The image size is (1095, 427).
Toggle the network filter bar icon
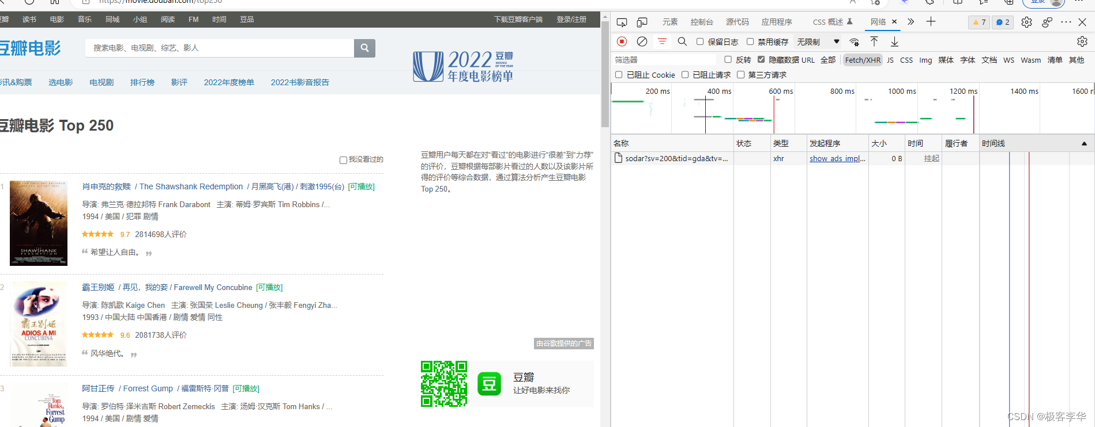click(x=662, y=41)
